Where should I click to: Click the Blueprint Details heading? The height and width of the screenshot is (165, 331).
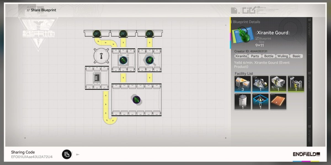[247, 22]
